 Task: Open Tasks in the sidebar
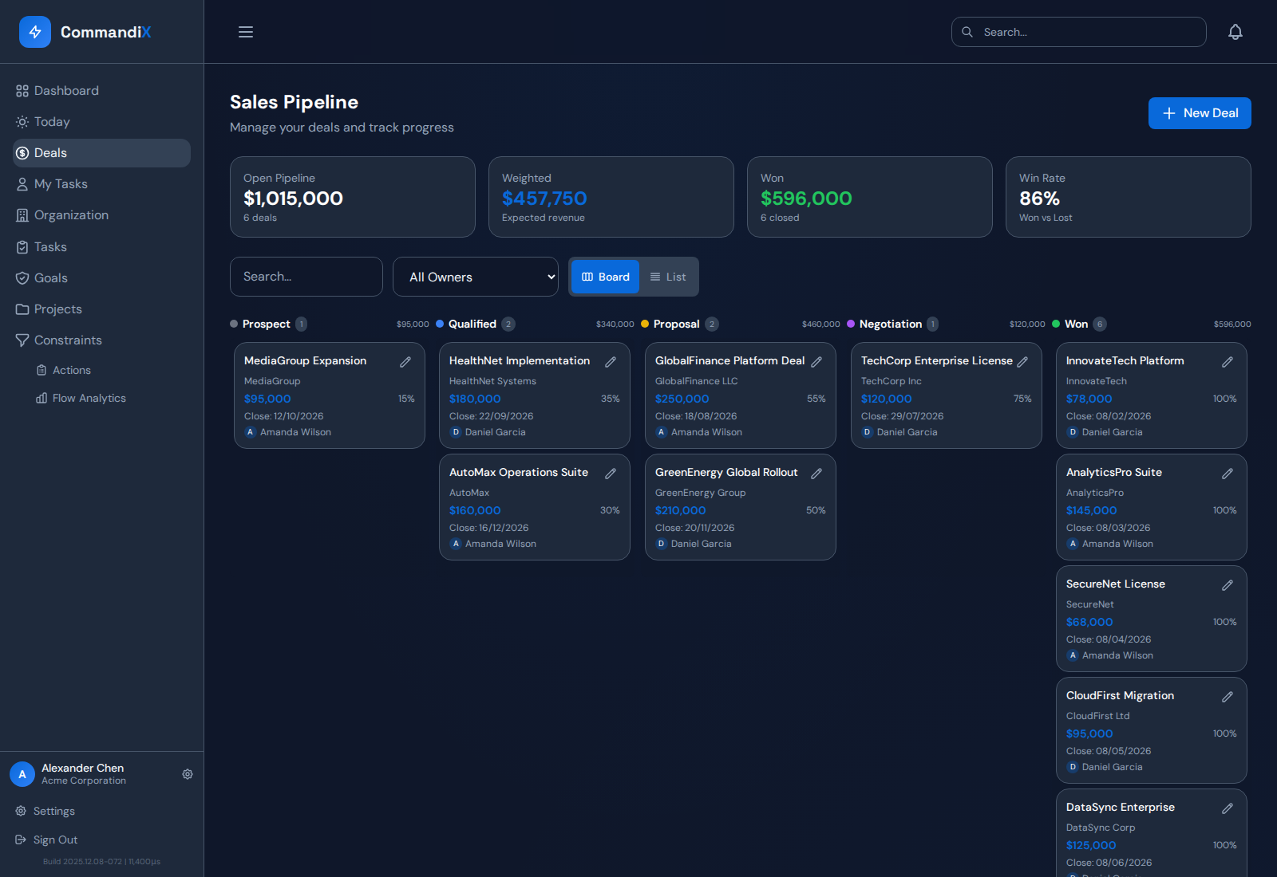tap(101, 247)
